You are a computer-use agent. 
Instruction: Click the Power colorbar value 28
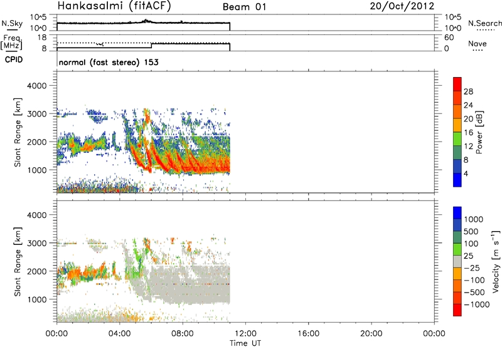[468, 91]
